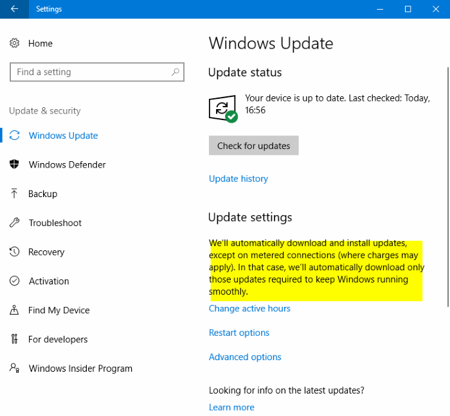This screenshot has width=450, height=416.
Task: Click the Find My Device person icon
Action: click(14, 310)
